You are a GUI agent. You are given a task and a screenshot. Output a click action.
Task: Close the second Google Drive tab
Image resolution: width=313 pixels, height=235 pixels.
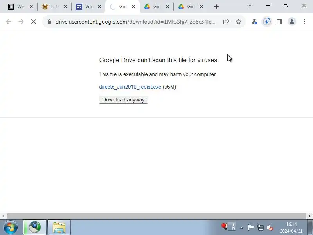167,7
